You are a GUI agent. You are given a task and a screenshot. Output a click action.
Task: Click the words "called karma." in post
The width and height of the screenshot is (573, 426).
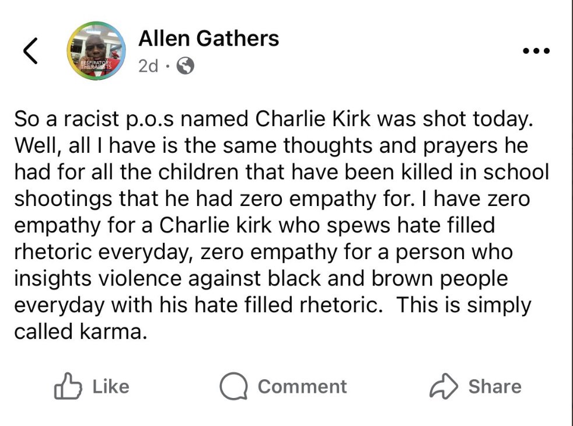click(x=81, y=331)
